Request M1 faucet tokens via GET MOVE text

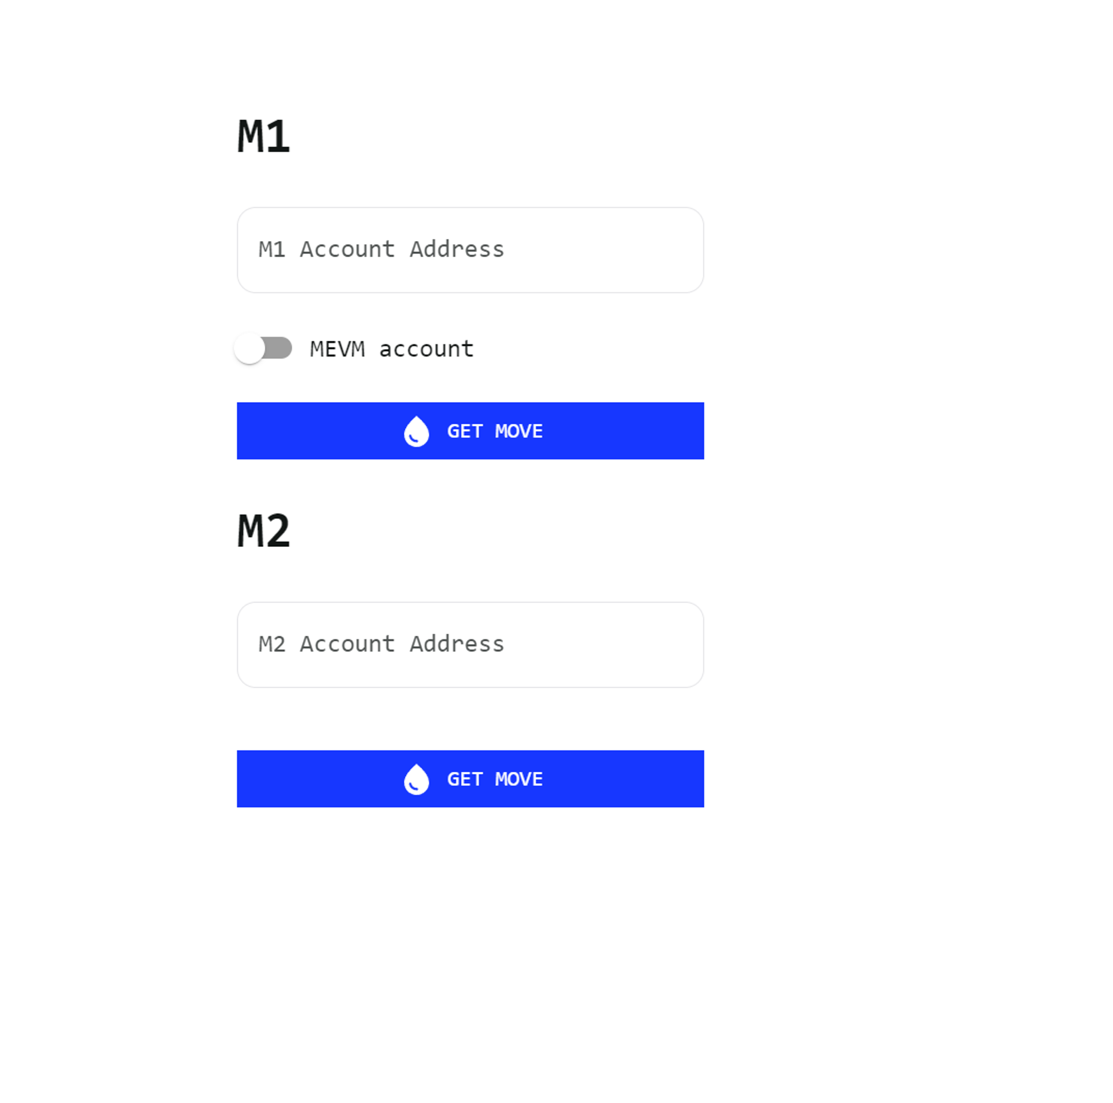coord(495,431)
